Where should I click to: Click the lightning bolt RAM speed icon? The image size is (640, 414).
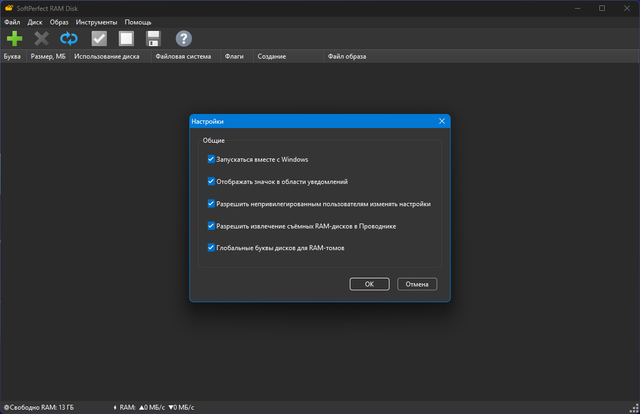(115, 407)
